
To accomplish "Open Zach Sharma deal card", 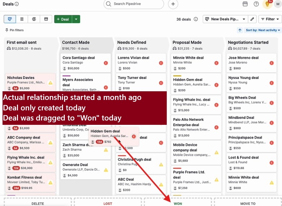I will 86,150.
